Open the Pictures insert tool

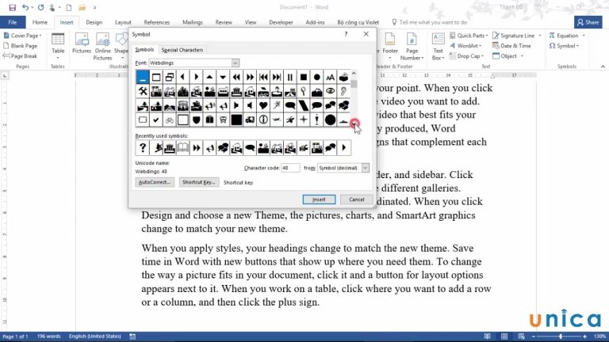click(x=82, y=44)
